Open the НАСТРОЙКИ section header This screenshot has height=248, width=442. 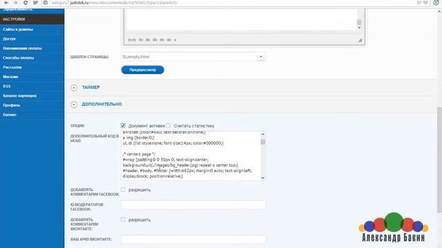pyautogui.click(x=32, y=19)
